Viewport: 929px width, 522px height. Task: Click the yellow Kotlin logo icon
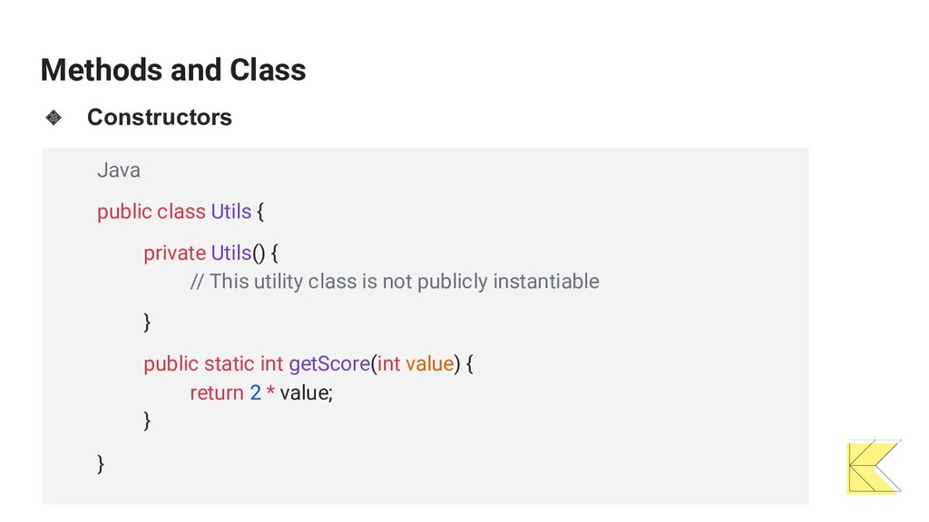pyautogui.click(x=875, y=467)
